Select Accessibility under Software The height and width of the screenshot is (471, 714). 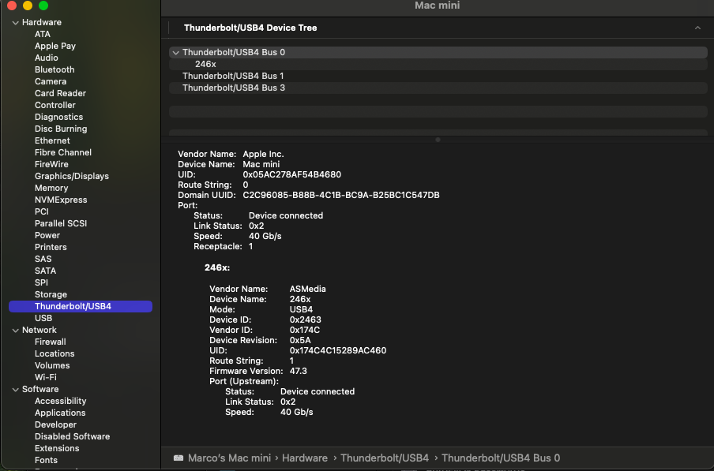[x=61, y=401]
